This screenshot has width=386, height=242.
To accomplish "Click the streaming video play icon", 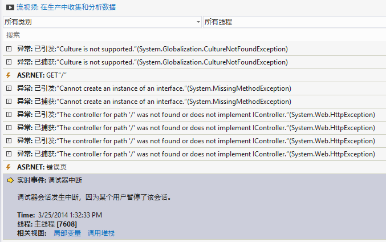I will click(x=10, y=7).
